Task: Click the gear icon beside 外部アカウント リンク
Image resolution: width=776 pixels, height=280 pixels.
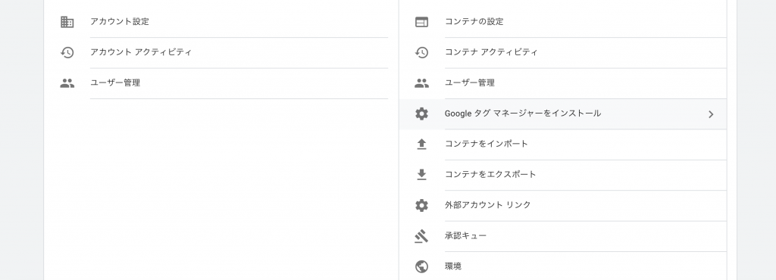Action: (421, 205)
